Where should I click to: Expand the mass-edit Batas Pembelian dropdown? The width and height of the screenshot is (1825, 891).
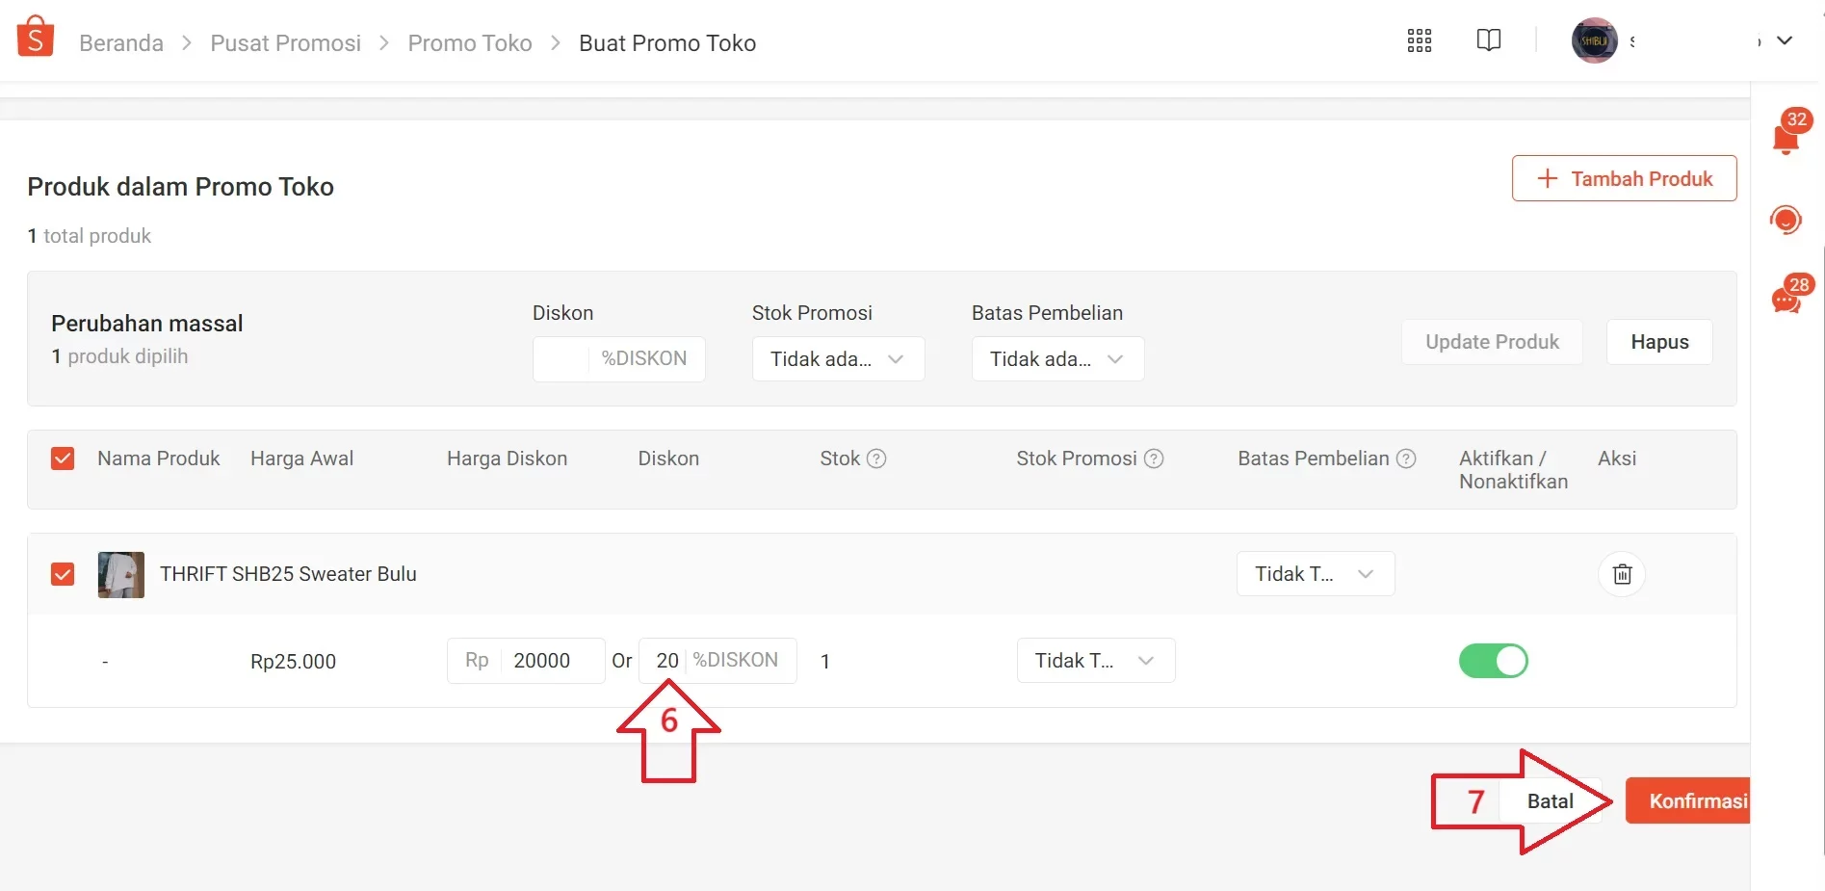[1057, 359]
